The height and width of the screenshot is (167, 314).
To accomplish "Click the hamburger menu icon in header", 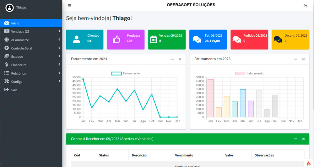I will 70,6.
